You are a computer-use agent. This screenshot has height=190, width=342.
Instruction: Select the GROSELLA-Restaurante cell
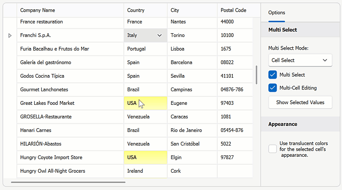click(70, 117)
